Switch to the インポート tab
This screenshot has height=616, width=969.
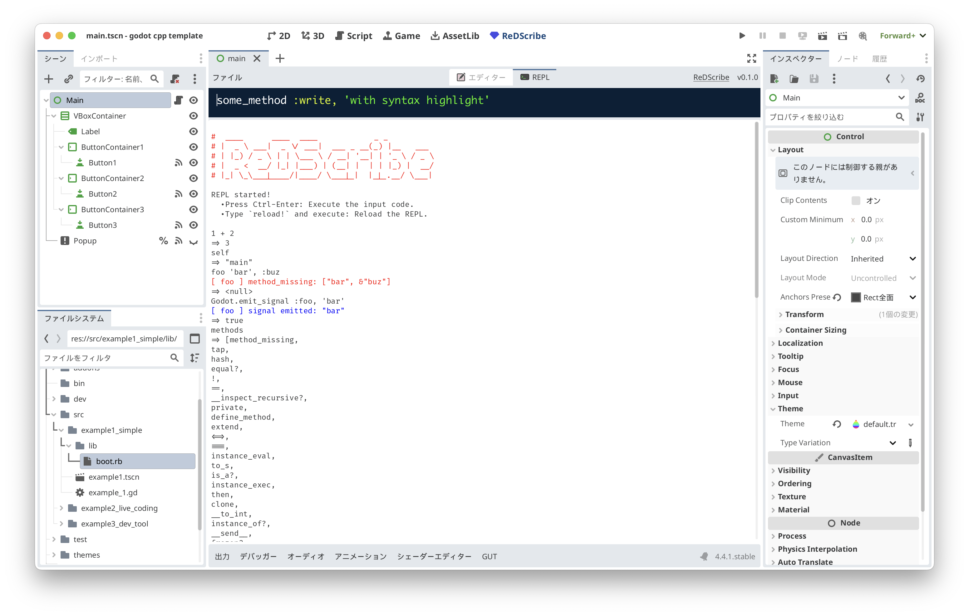[x=99, y=59]
